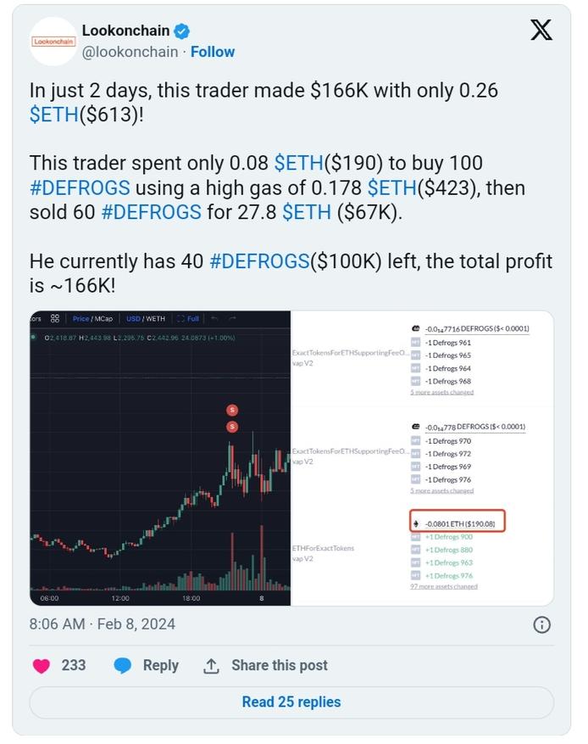The image size is (588, 744).
Task: Click the X logo icon
Action: point(541,31)
